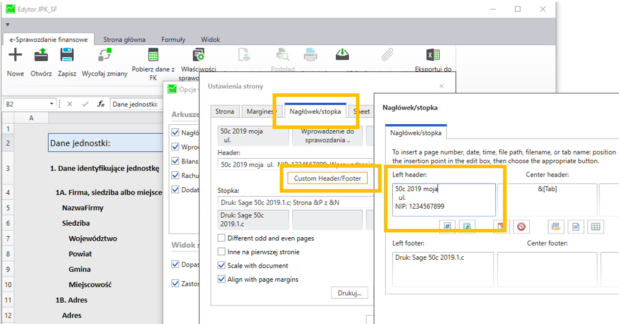This screenshot has width=619, height=324.
Task: Click the Drukuj... button
Action: (349, 293)
